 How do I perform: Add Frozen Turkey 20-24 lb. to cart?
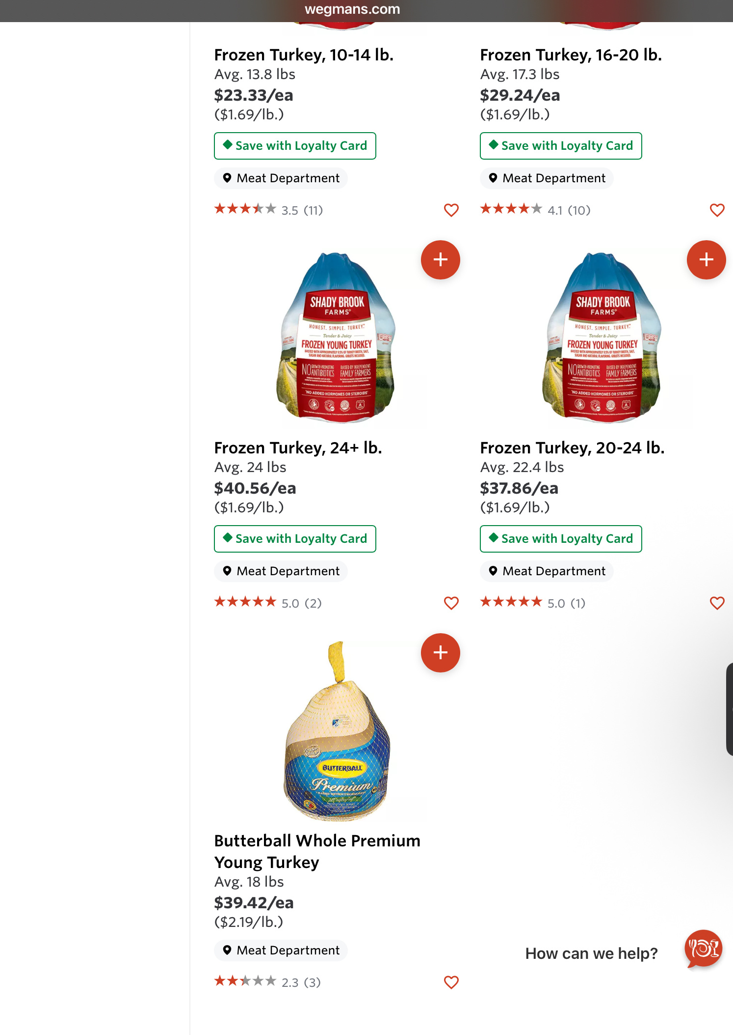point(706,260)
